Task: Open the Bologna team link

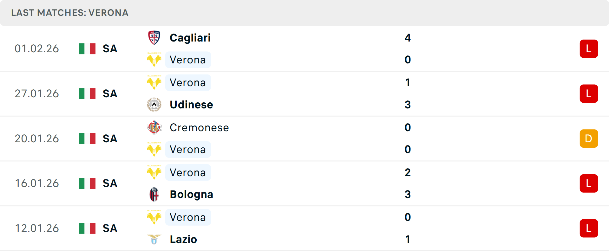Action: pyautogui.click(x=191, y=194)
